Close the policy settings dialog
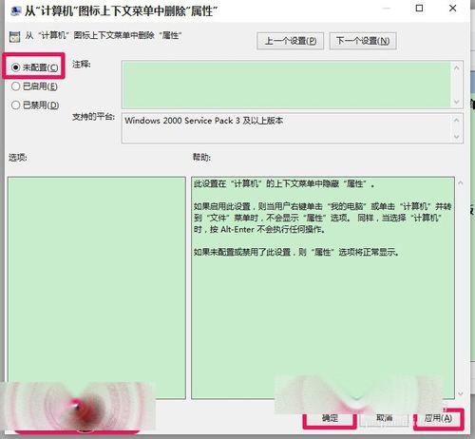Screen dimensions: 475x439 coord(453,9)
